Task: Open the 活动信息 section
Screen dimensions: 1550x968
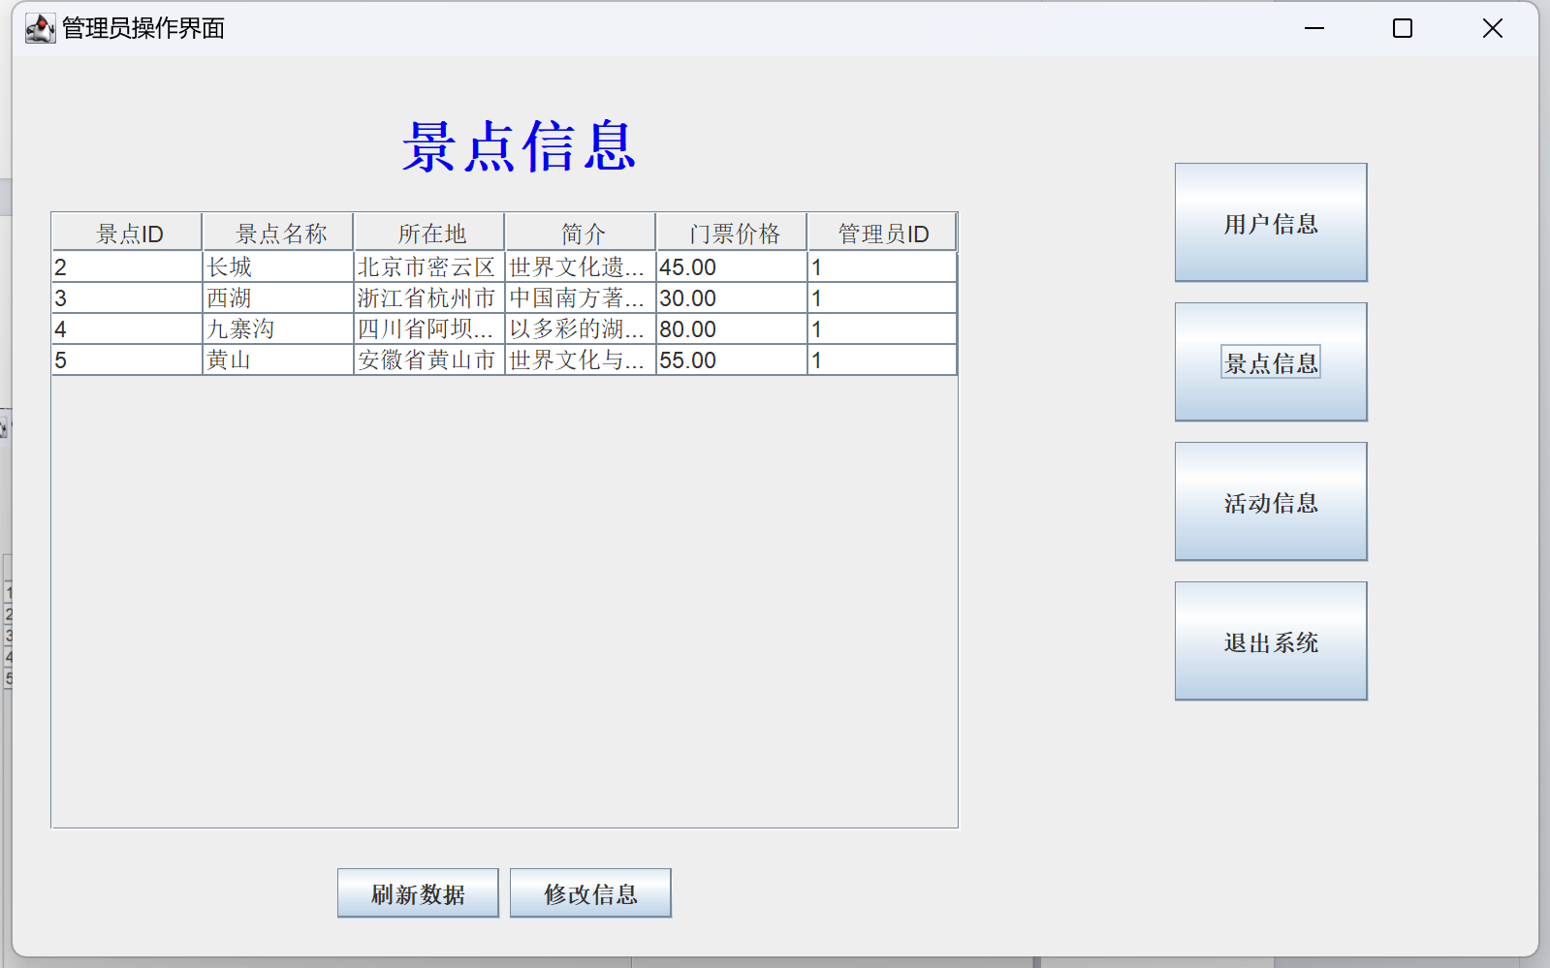Action: pyautogui.click(x=1270, y=502)
